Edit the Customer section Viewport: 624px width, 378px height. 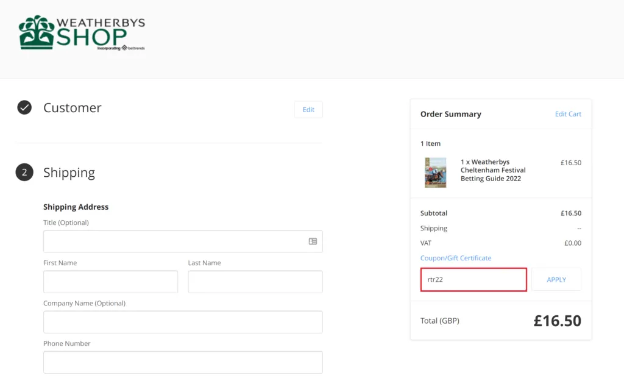click(x=308, y=110)
